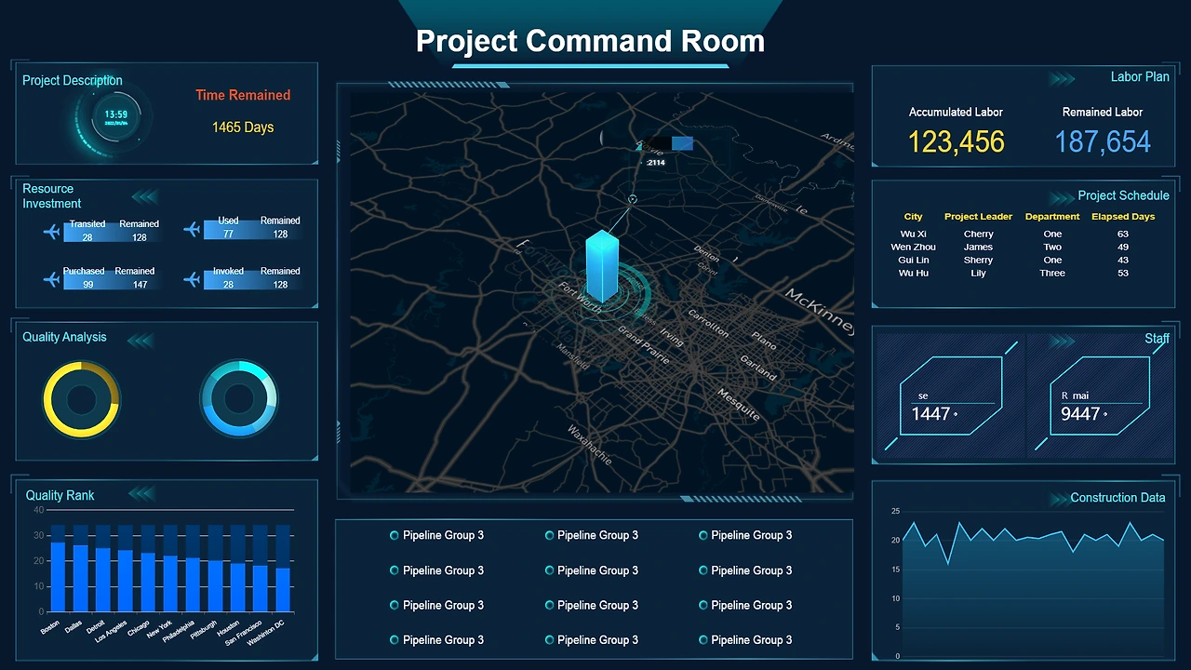Open the Construction Data panel header
Screen dimensions: 1191x670
click(x=1117, y=498)
